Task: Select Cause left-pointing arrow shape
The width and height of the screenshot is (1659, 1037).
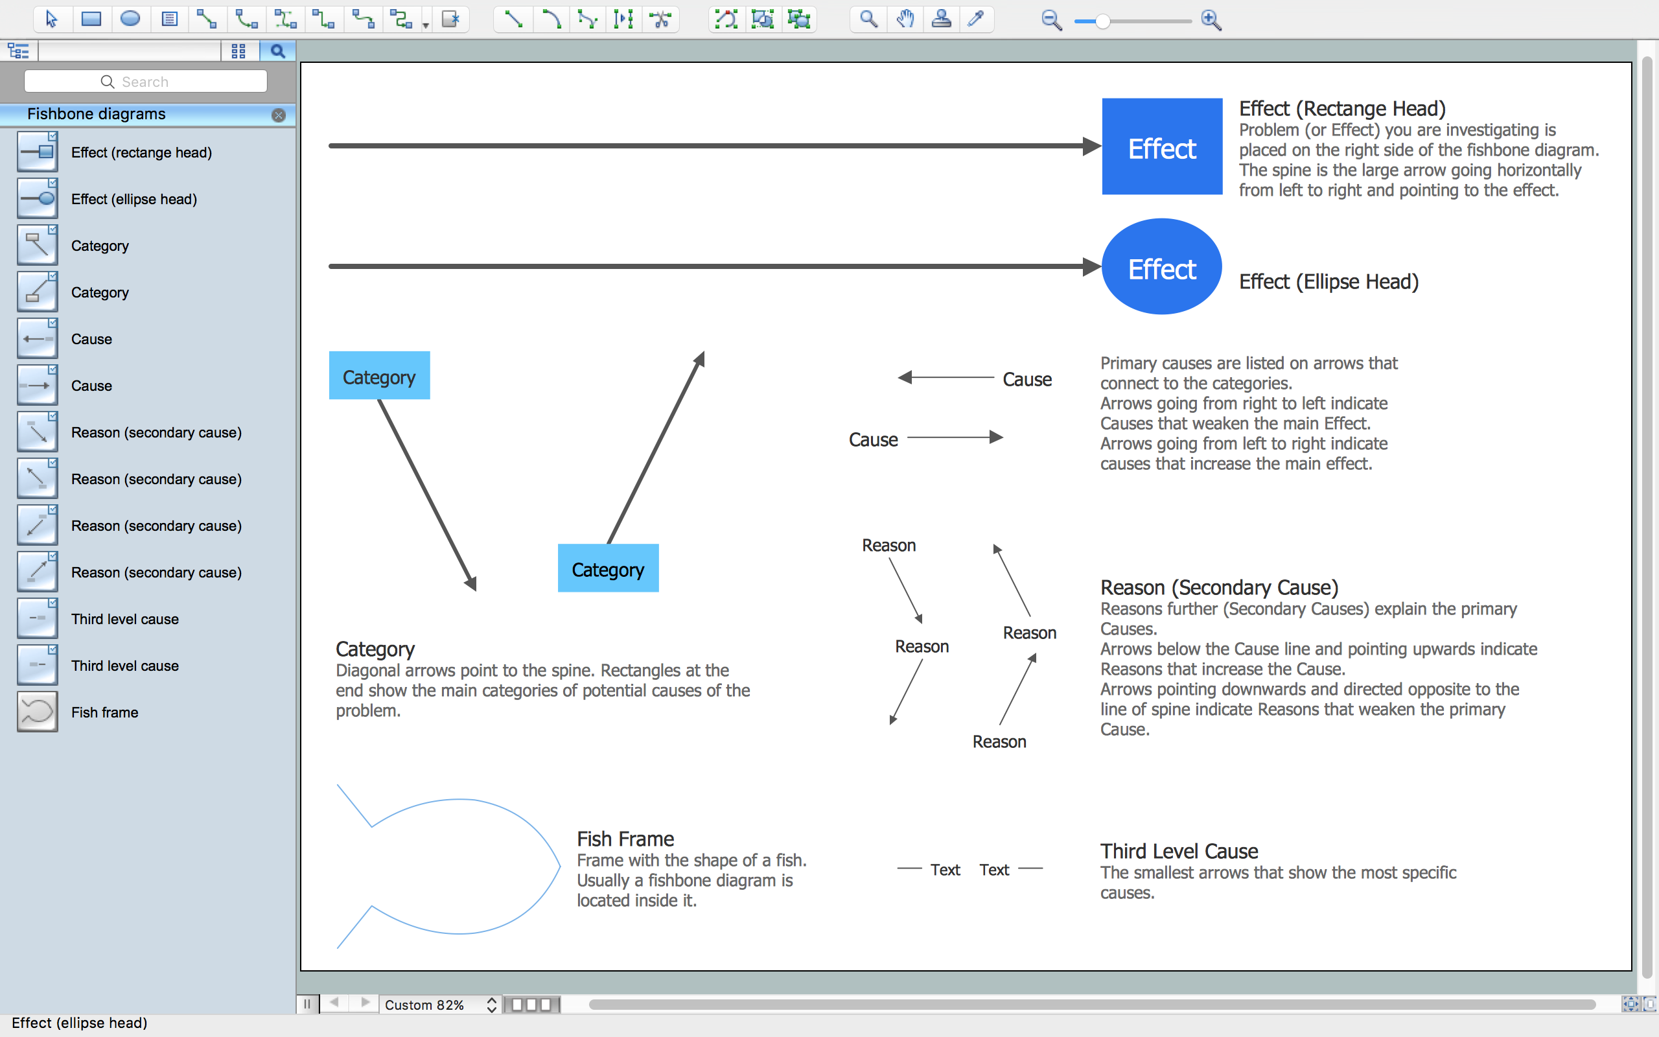Action: [147, 339]
